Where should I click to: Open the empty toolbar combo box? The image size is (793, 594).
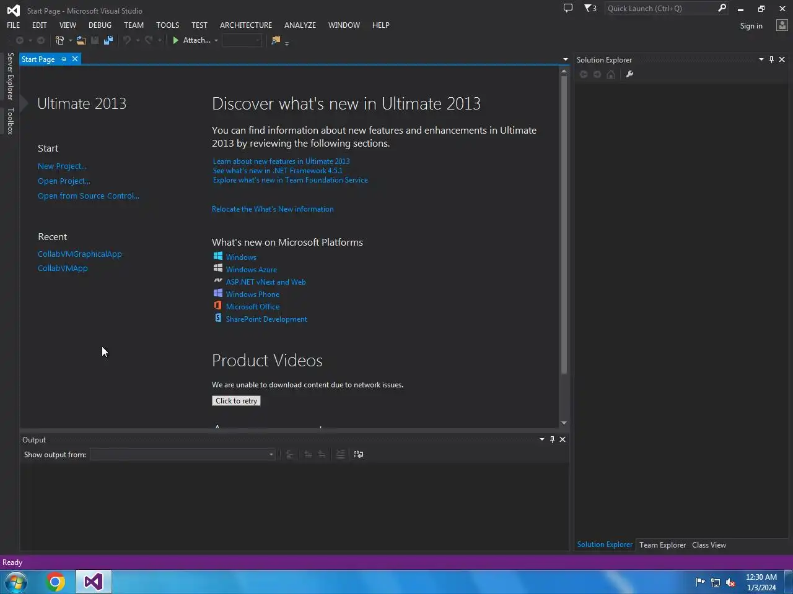[242, 40]
